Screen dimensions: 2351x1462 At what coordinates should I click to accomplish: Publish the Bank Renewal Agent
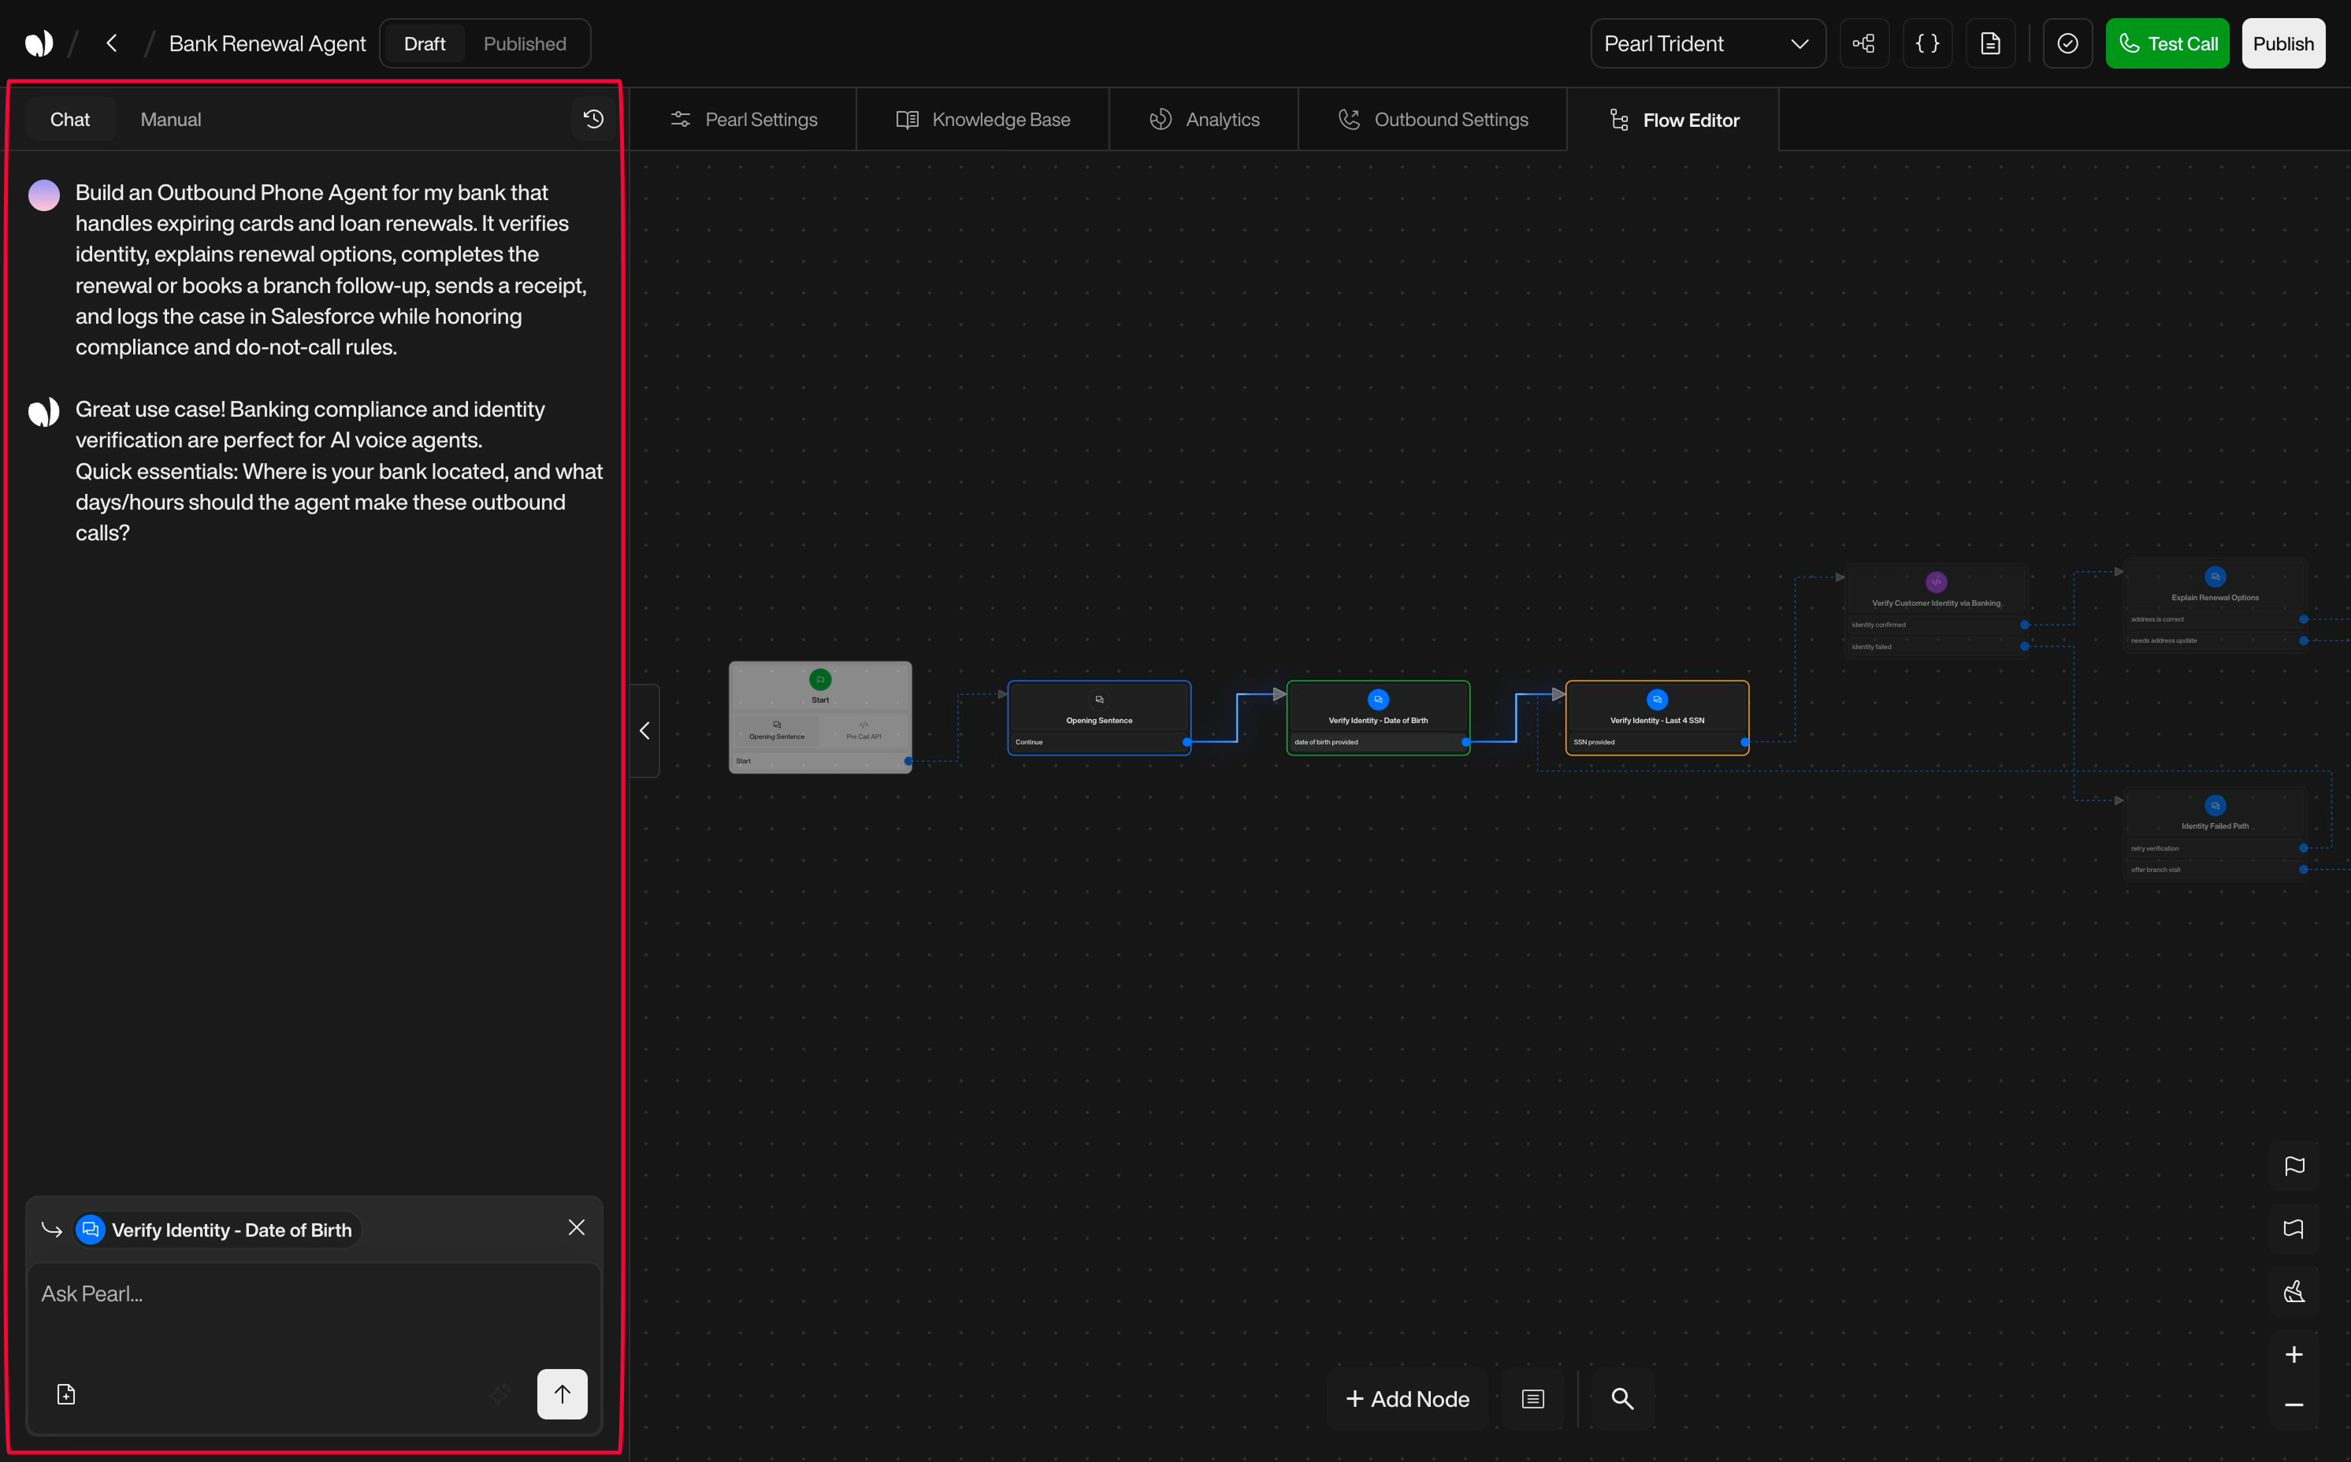(x=2282, y=43)
